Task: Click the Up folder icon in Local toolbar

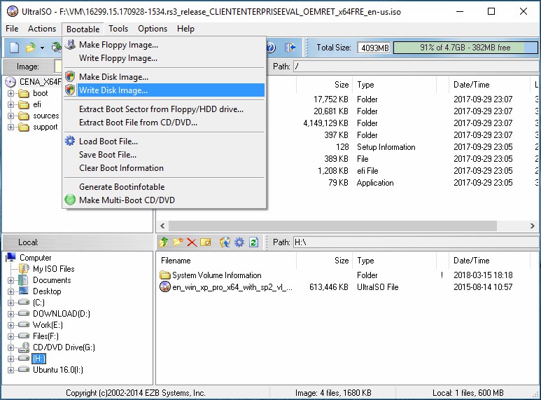Action: coord(164,242)
